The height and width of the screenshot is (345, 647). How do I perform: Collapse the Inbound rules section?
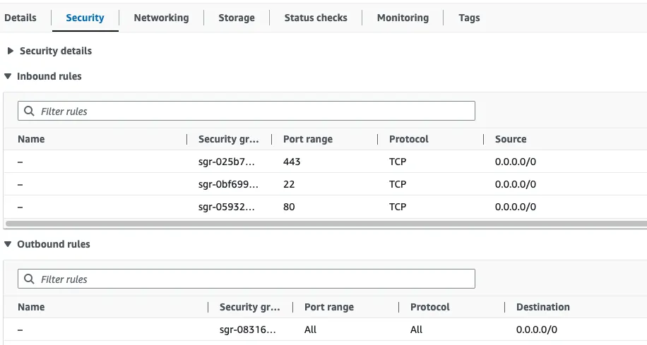pyautogui.click(x=8, y=76)
